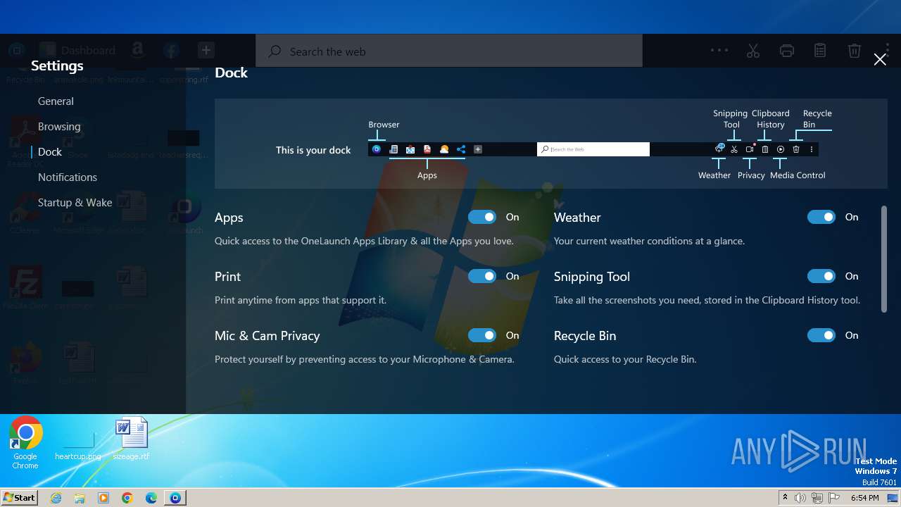
Task: Open Startup & Wake settings
Action: click(x=75, y=202)
